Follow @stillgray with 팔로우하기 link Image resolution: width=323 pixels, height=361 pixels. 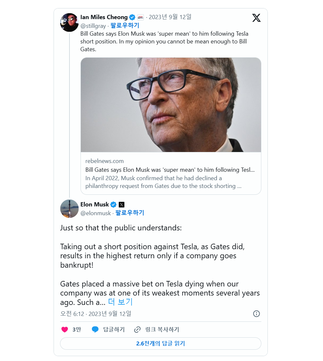125,26
